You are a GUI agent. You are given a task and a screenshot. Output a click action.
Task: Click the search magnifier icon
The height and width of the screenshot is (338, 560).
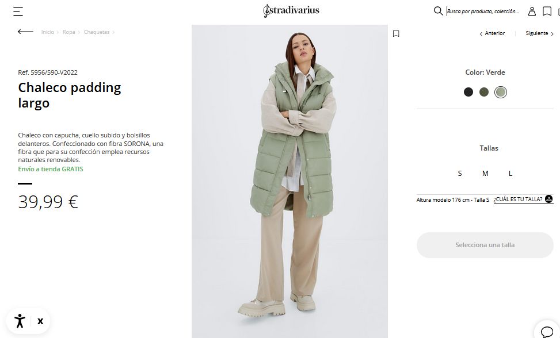(x=438, y=11)
